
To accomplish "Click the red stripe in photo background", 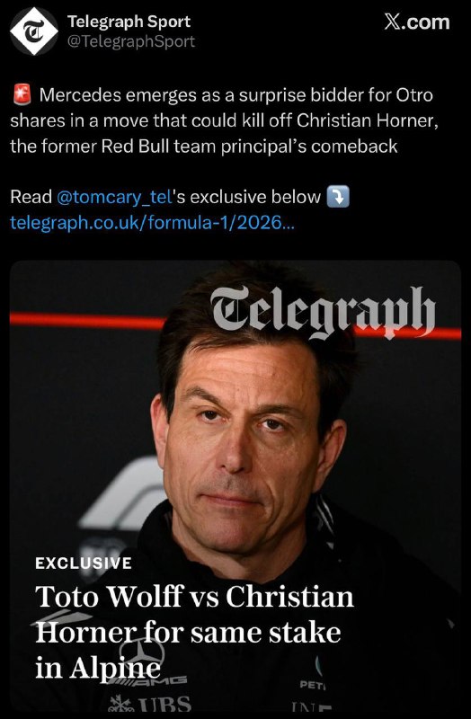I will click(87, 320).
